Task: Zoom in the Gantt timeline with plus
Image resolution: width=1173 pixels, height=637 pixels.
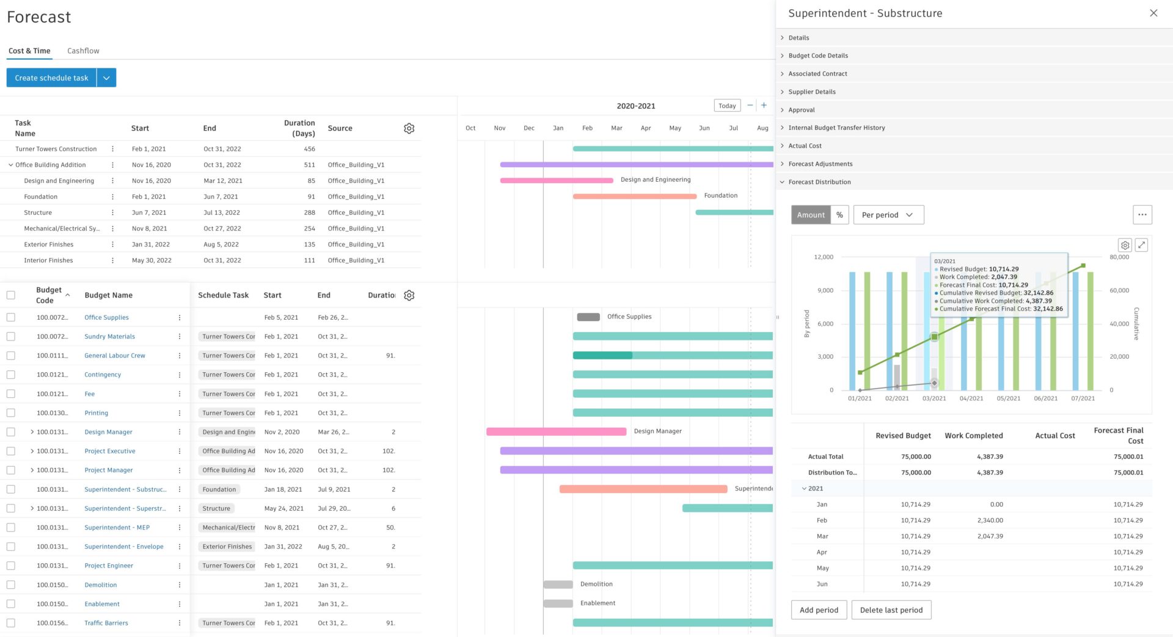Action: pyautogui.click(x=764, y=106)
